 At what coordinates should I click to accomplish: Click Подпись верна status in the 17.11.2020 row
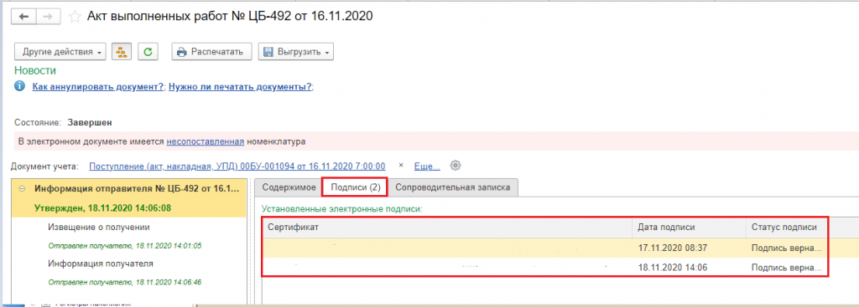(x=786, y=248)
